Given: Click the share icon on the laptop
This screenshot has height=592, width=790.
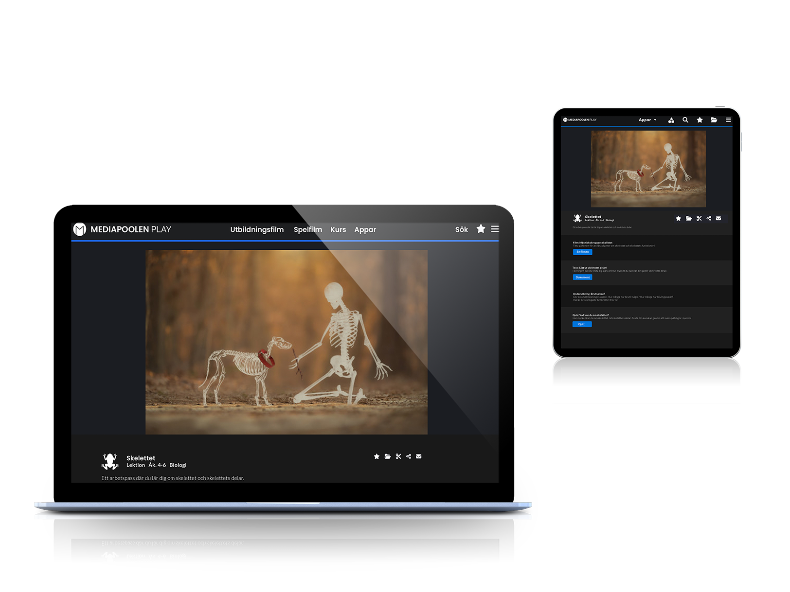Looking at the screenshot, I should (409, 456).
